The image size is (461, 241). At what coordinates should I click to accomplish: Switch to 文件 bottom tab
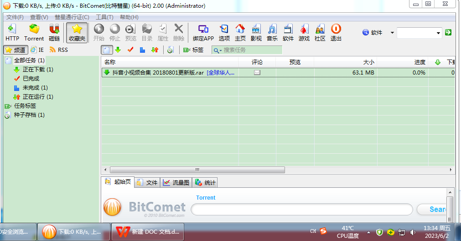pos(148,183)
